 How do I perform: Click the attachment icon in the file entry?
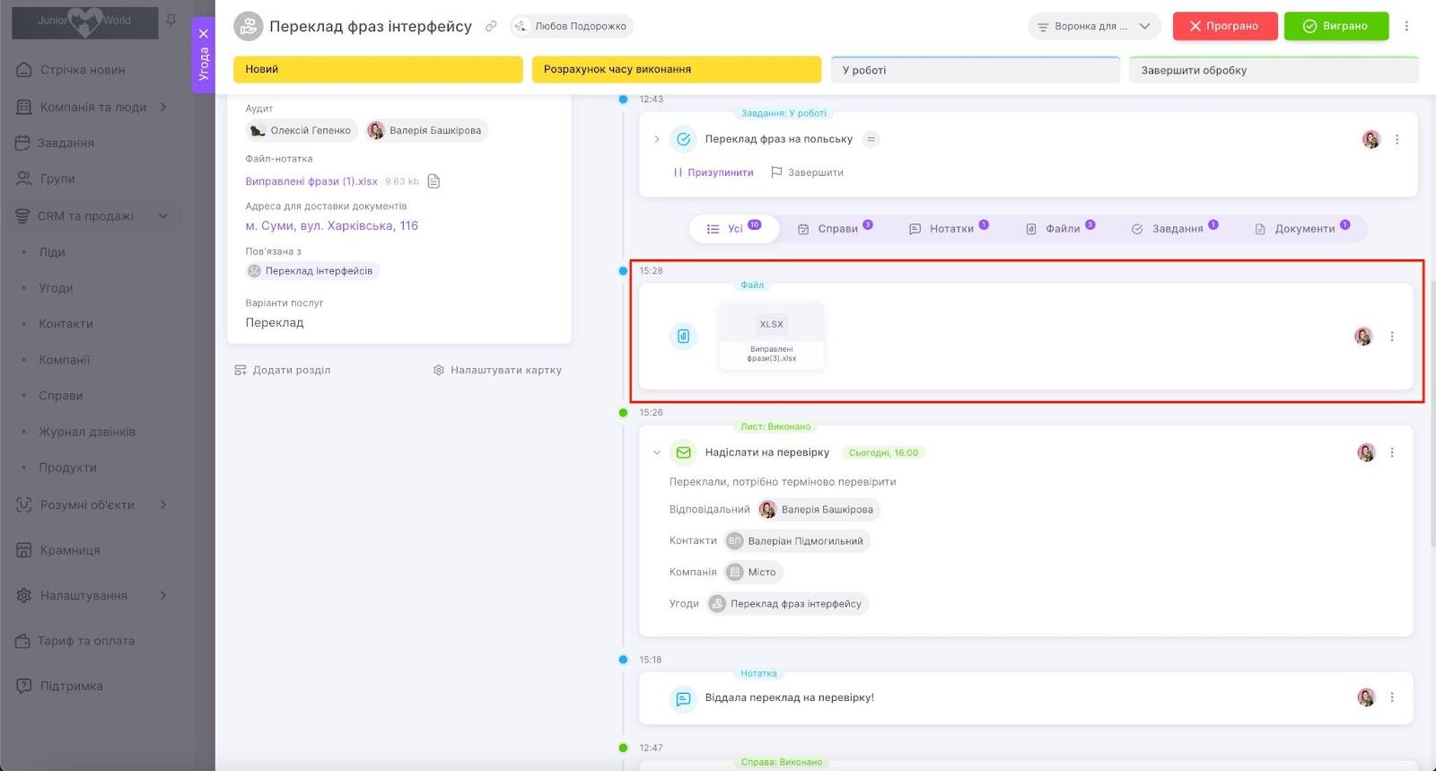(x=683, y=337)
